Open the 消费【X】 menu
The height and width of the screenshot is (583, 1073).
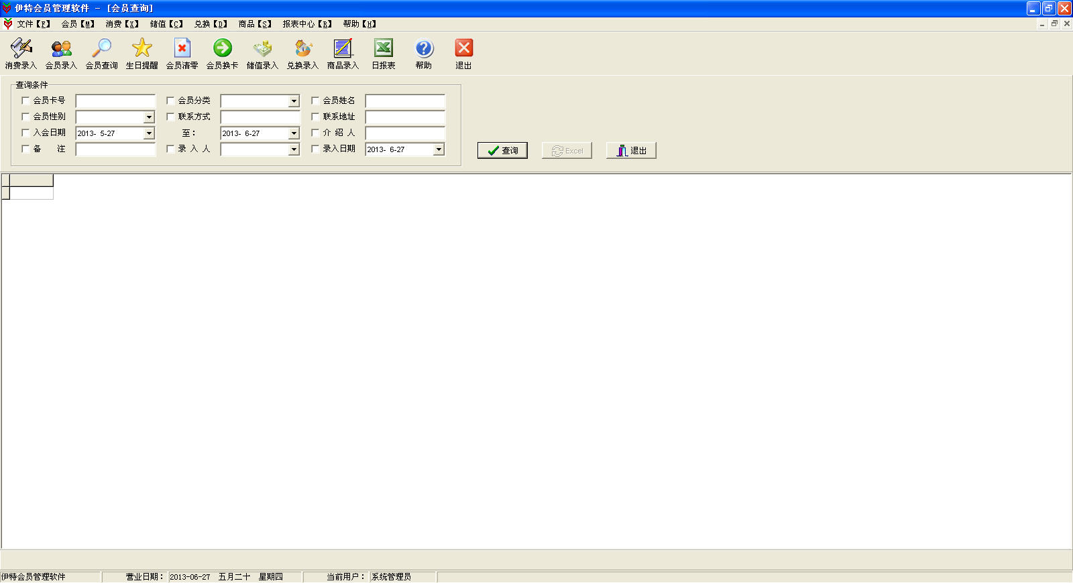point(122,24)
